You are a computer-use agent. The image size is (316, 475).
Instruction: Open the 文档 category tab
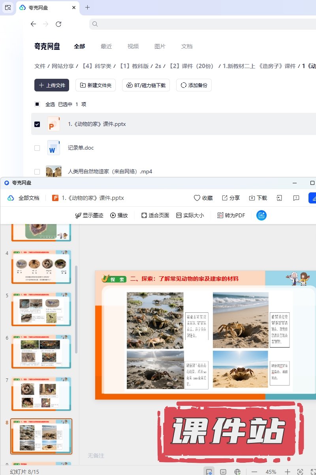click(x=187, y=46)
